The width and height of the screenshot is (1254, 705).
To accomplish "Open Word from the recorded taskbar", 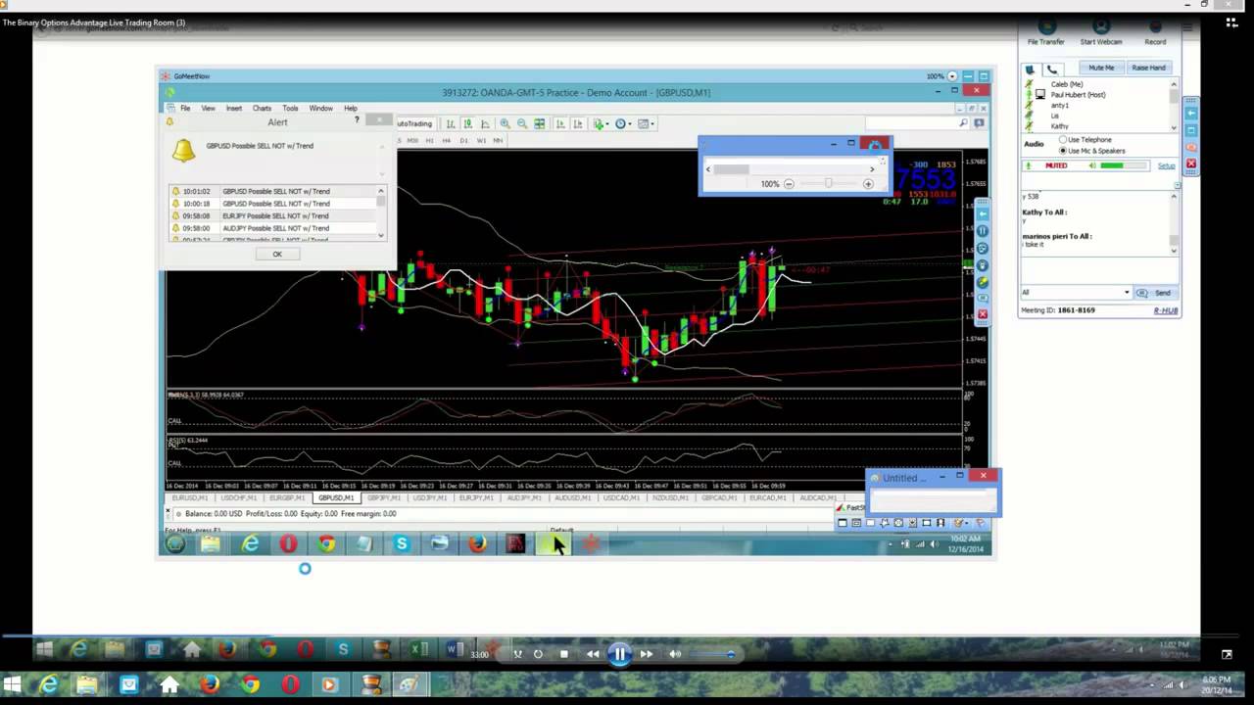I will (x=455, y=649).
